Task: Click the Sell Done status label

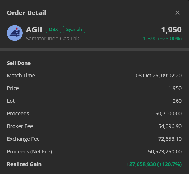Action: 19,63
